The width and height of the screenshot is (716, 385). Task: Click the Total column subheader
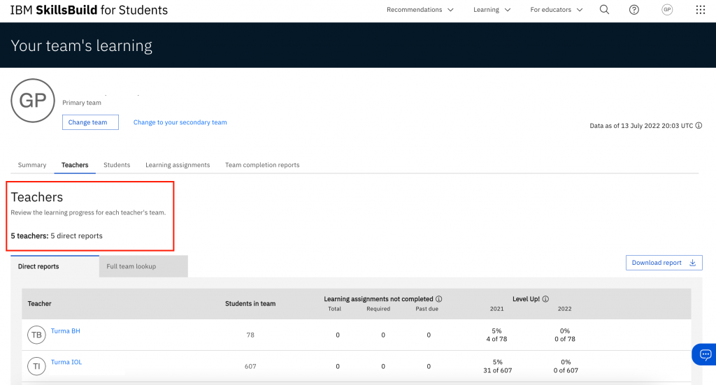(335, 309)
